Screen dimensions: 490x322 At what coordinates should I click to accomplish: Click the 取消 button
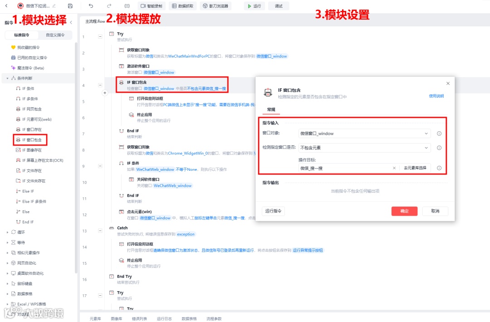(x=435, y=211)
